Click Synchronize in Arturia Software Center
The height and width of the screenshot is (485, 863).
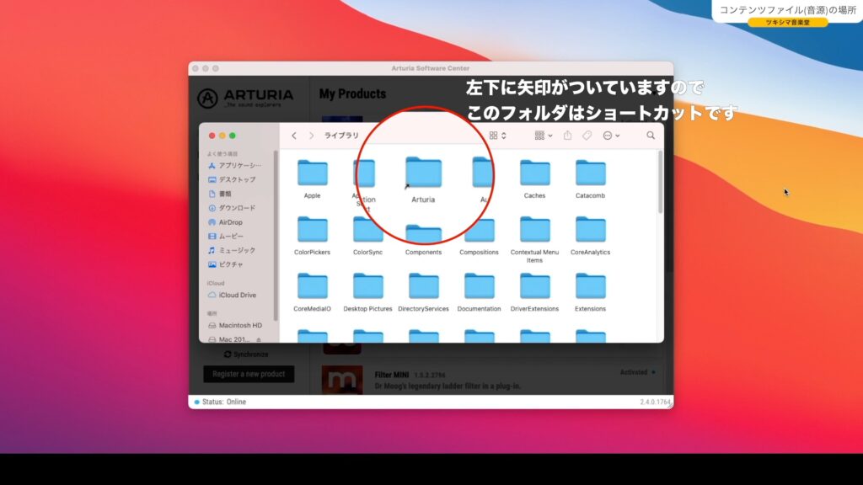tap(246, 354)
